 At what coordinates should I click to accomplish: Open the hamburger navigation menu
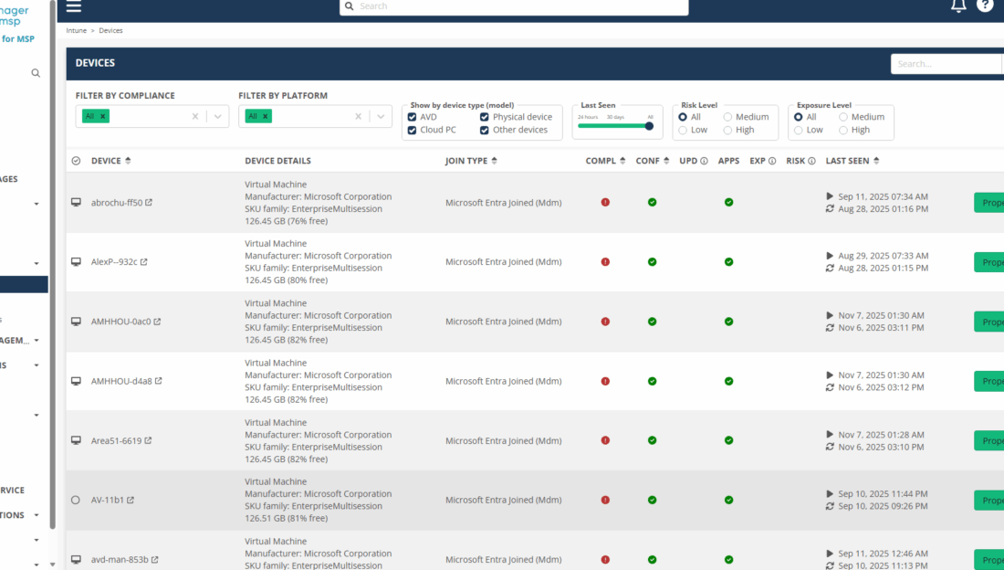click(x=74, y=6)
